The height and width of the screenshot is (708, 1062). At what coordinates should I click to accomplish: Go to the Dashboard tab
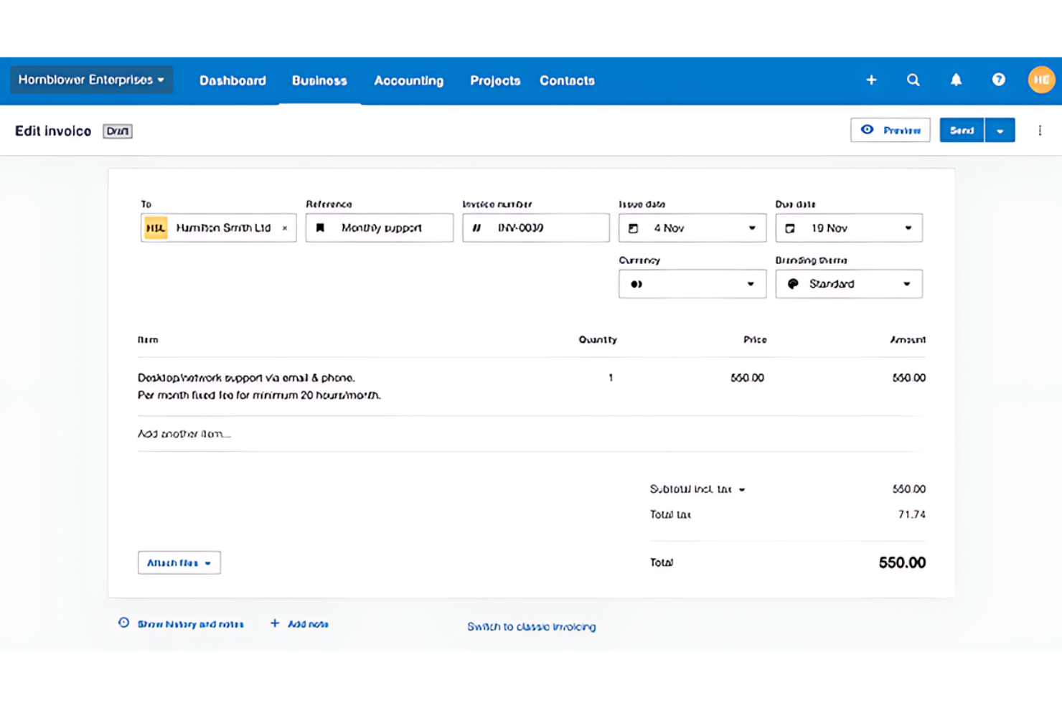[x=232, y=80]
